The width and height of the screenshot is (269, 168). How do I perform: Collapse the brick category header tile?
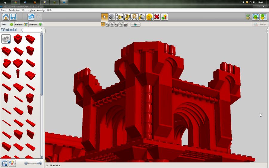pos(6,39)
